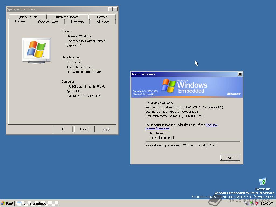
Task: Switch to the Computer Name tab
Action: pos(48,22)
